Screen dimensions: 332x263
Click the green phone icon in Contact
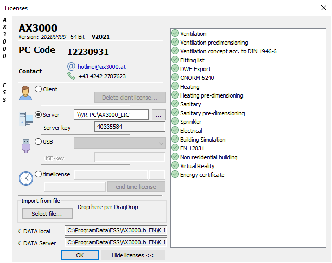point(71,76)
